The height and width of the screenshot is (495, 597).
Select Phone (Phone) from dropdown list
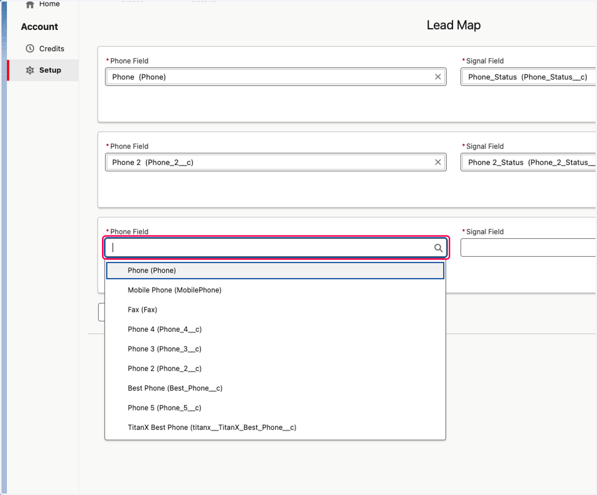pyautogui.click(x=275, y=271)
